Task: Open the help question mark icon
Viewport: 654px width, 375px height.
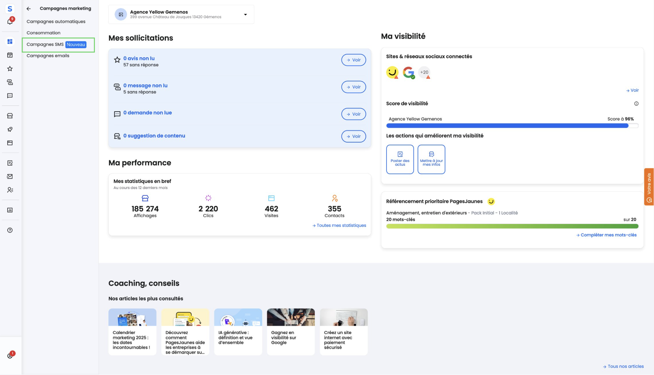Action: pyautogui.click(x=10, y=230)
